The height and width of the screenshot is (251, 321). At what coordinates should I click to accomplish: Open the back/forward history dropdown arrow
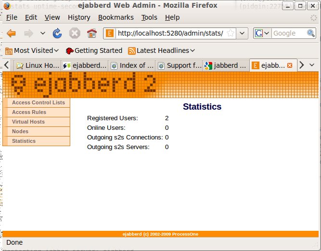click(42, 33)
